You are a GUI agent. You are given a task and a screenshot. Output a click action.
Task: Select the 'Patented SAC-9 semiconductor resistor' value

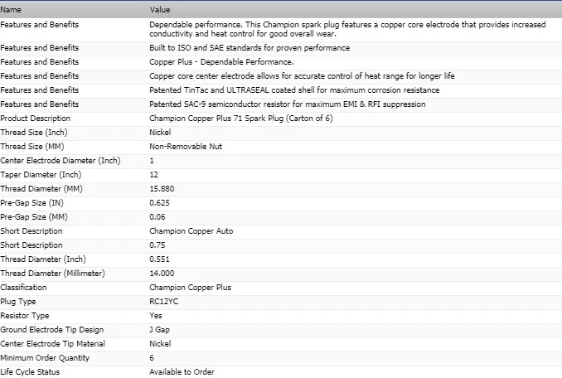(x=288, y=104)
